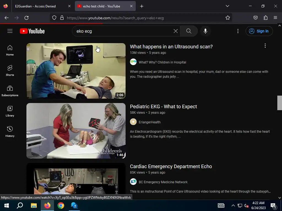
Task: Open Google Chrome from the taskbar
Action: [x=61, y=206]
